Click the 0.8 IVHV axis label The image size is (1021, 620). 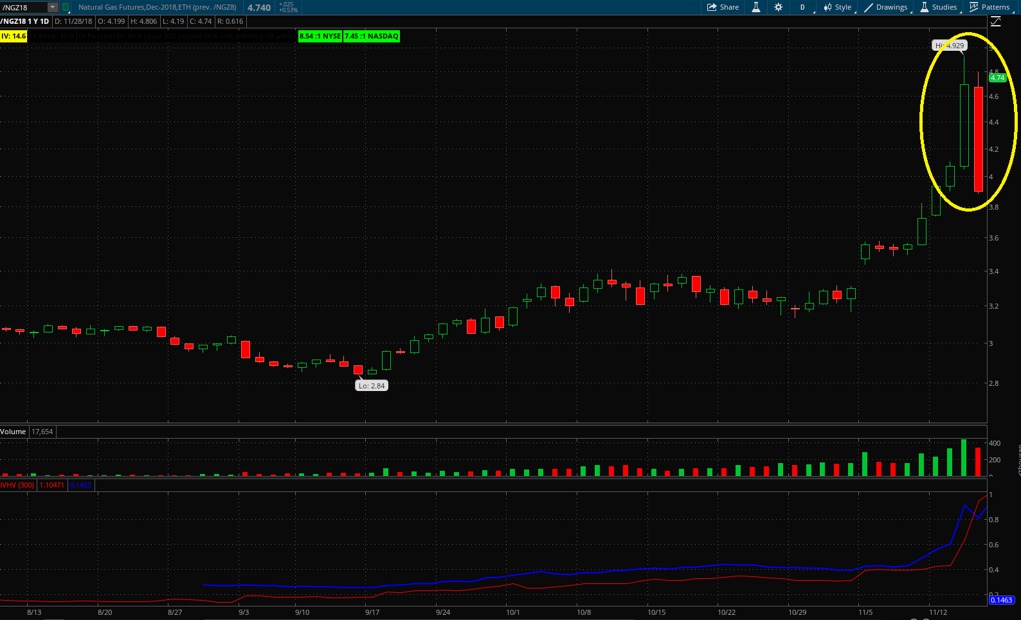point(994,520)
